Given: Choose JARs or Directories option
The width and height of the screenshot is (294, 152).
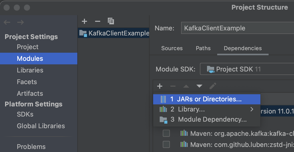Looking at the screenshot, I should [207, 99].
